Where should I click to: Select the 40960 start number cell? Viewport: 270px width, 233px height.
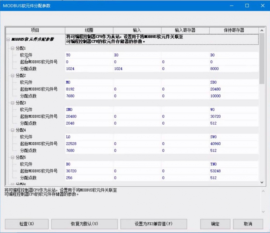pyautogui.click(x=234, y=144)
